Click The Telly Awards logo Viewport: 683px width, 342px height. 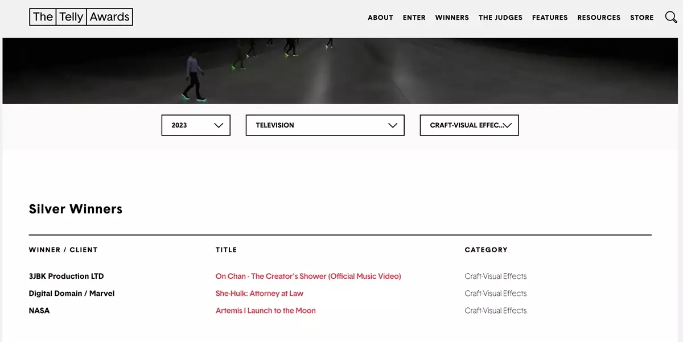[81, 17]
